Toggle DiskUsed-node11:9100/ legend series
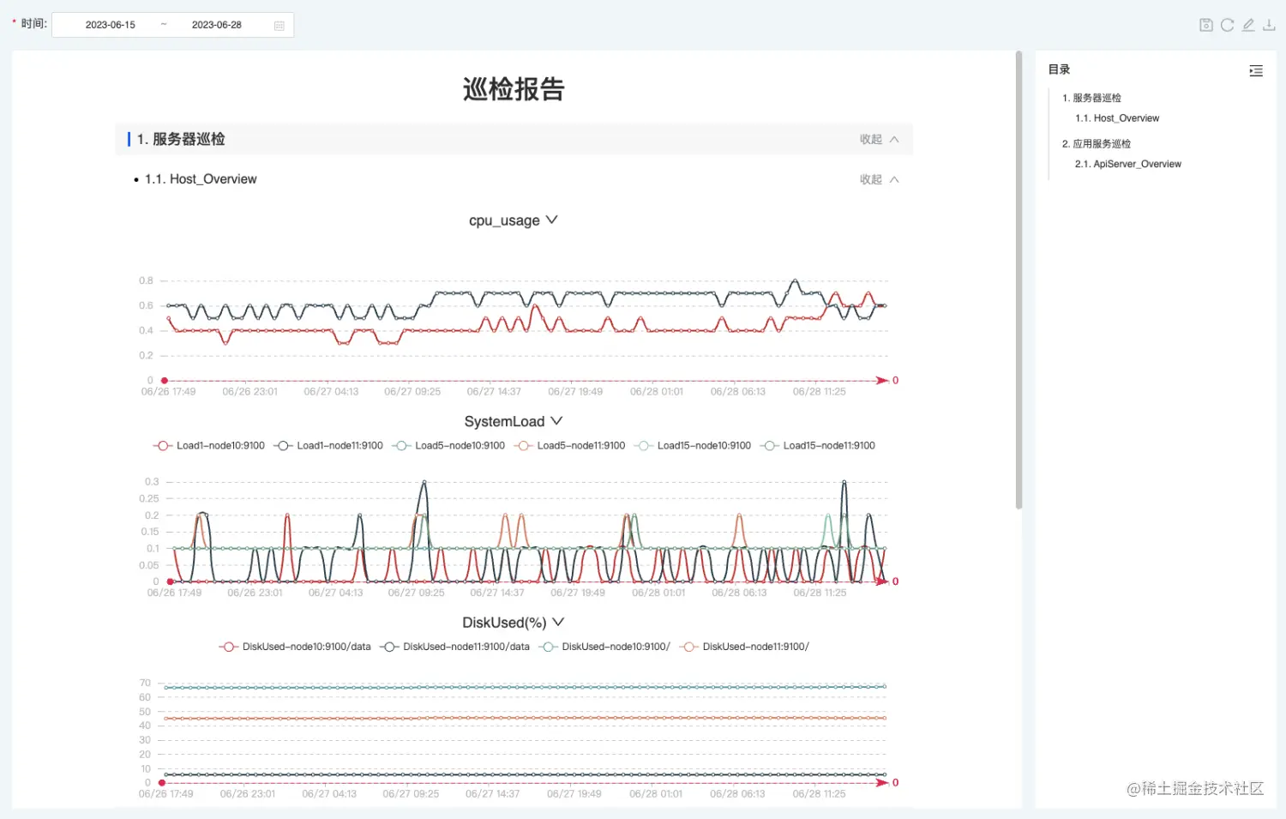Screen dimensions: 1286x819 pos(744,647)
